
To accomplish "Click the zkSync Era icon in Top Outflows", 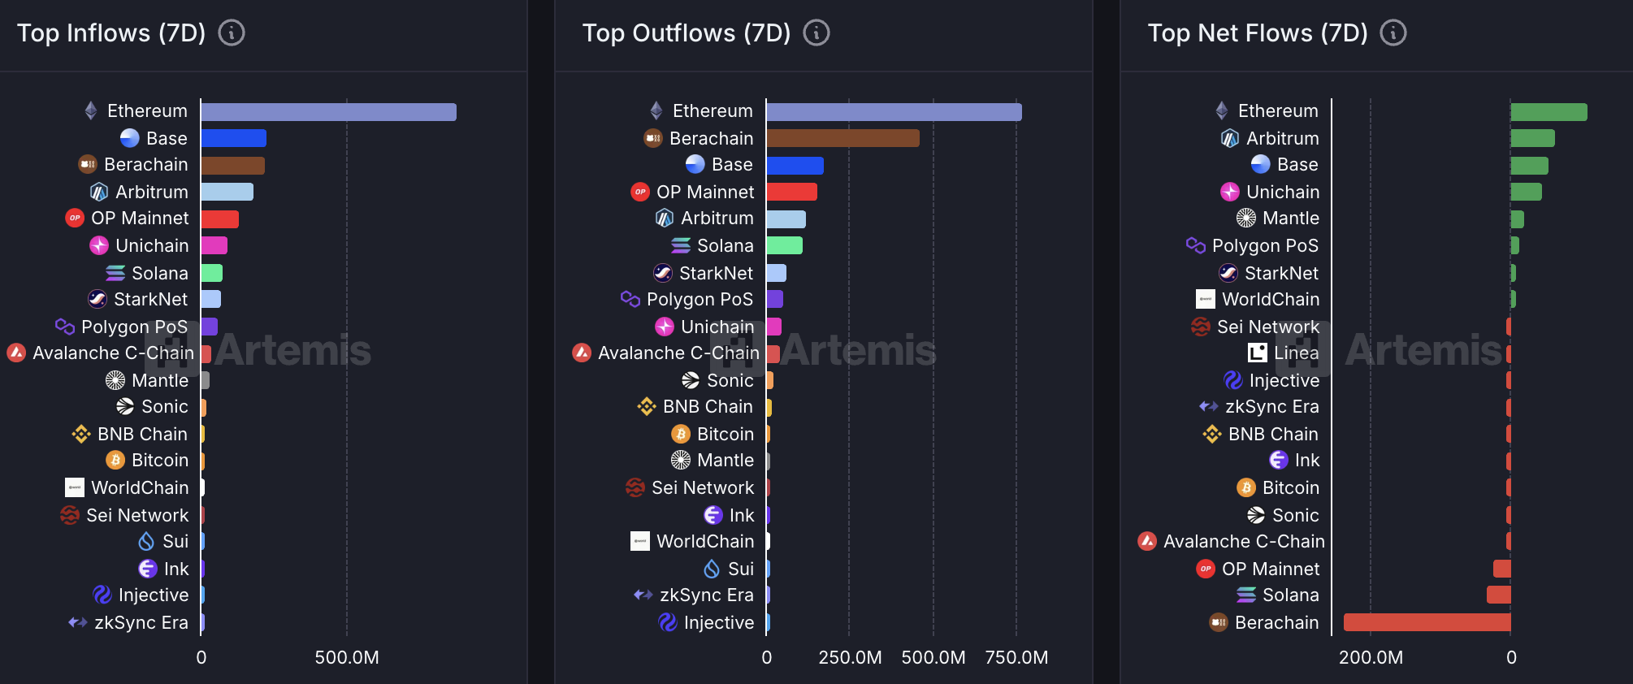I will [643, 595].
